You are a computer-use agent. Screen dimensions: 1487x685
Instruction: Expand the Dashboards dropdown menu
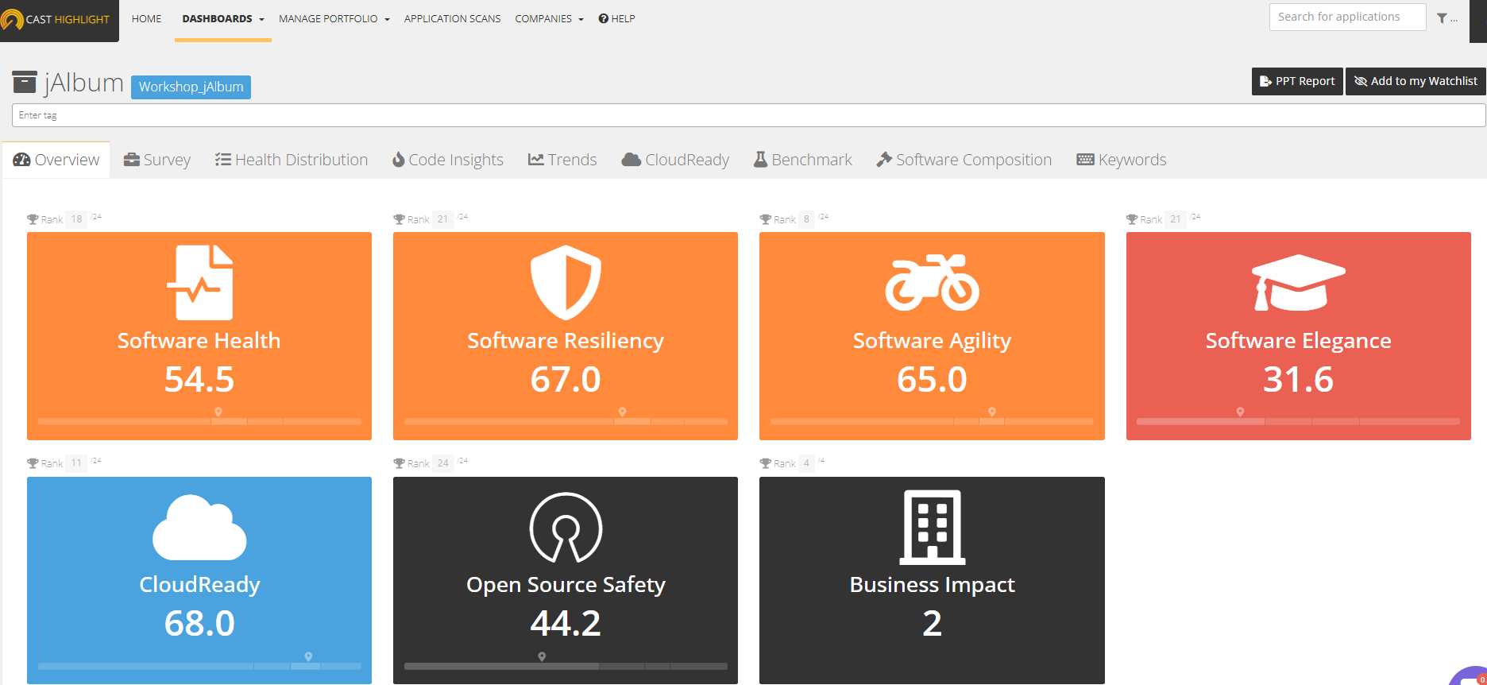pos(223,19)
